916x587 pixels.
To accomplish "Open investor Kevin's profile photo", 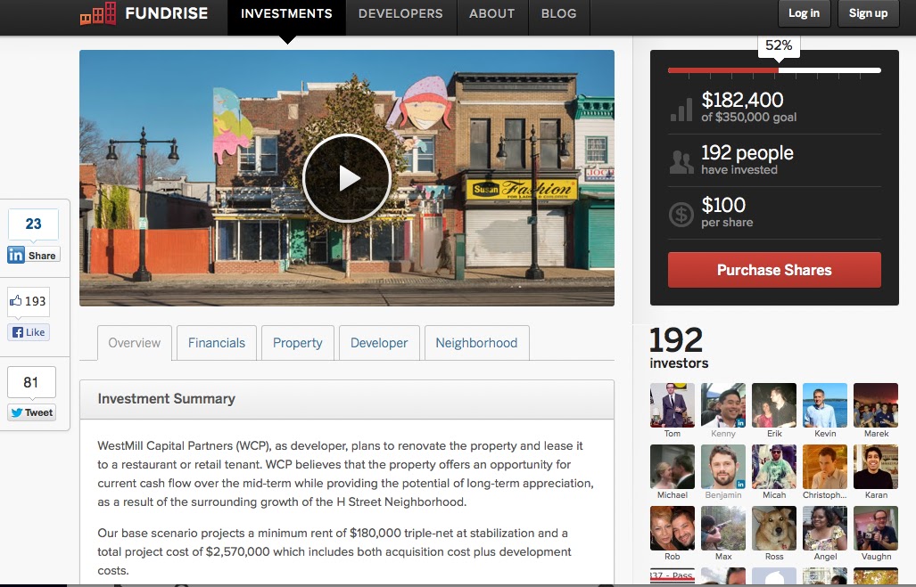I will tap(825, 405).
